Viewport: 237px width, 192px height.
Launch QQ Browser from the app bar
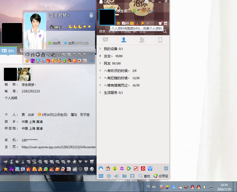pyautogui.click(x=101, y=169)
